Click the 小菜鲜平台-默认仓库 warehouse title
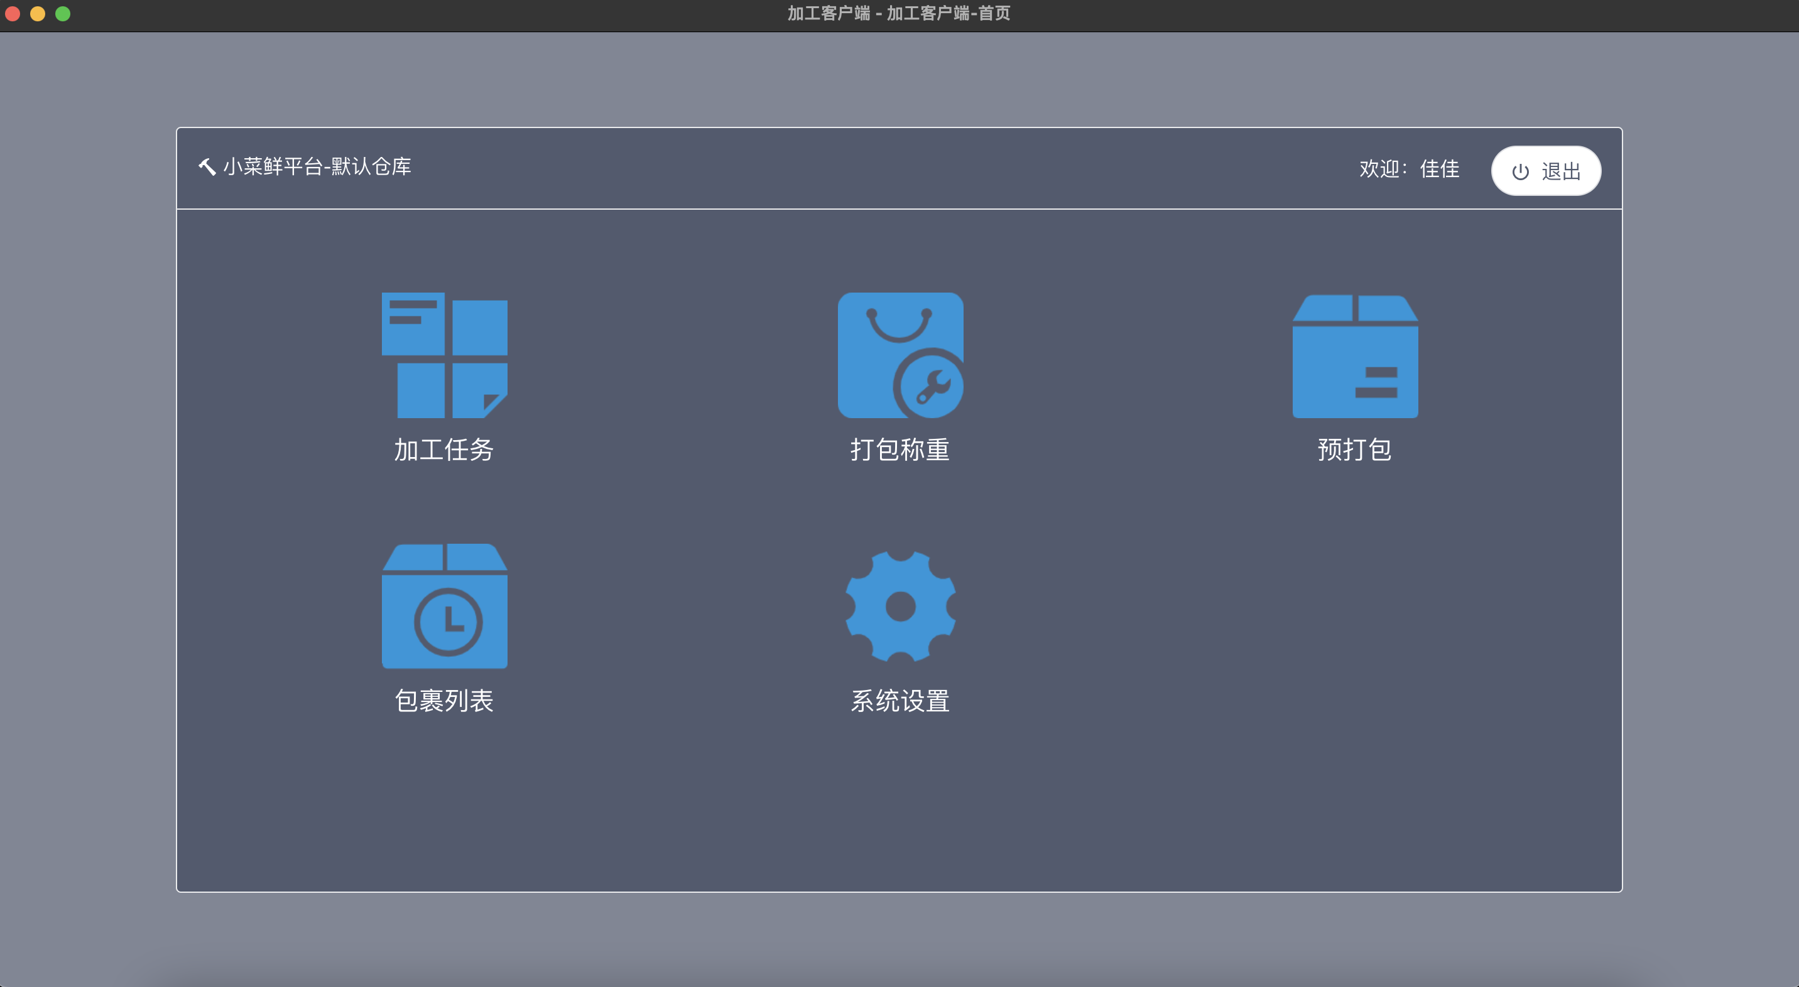 tap(317, 167)
